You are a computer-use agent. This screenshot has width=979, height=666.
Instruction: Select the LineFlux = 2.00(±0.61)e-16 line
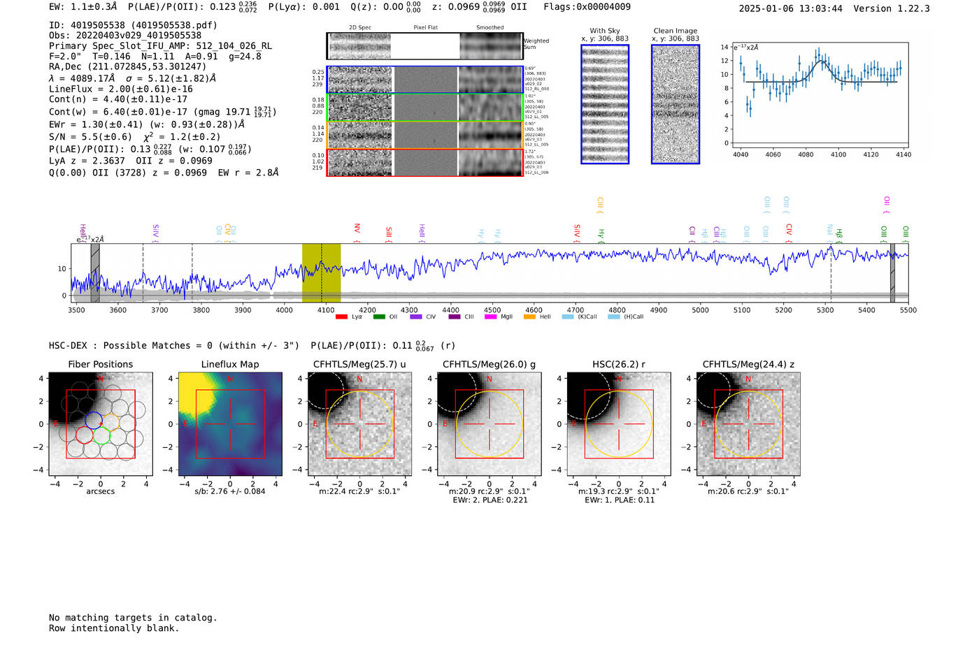pyautogui.click(x=121, y=89)
